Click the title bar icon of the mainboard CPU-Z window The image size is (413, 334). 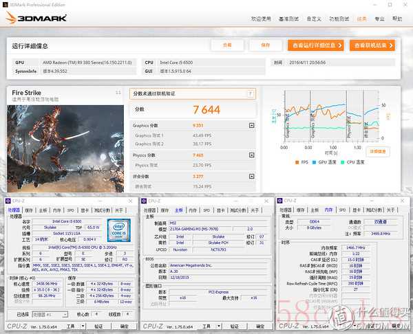pyautogui.click(x=144, y=201)
